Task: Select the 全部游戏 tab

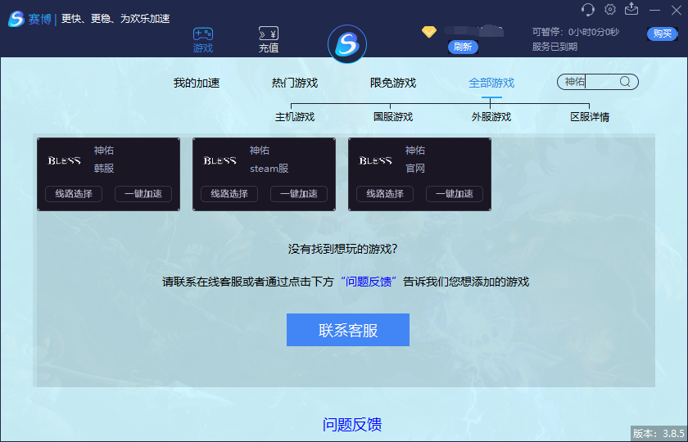Action: point(491,83)
